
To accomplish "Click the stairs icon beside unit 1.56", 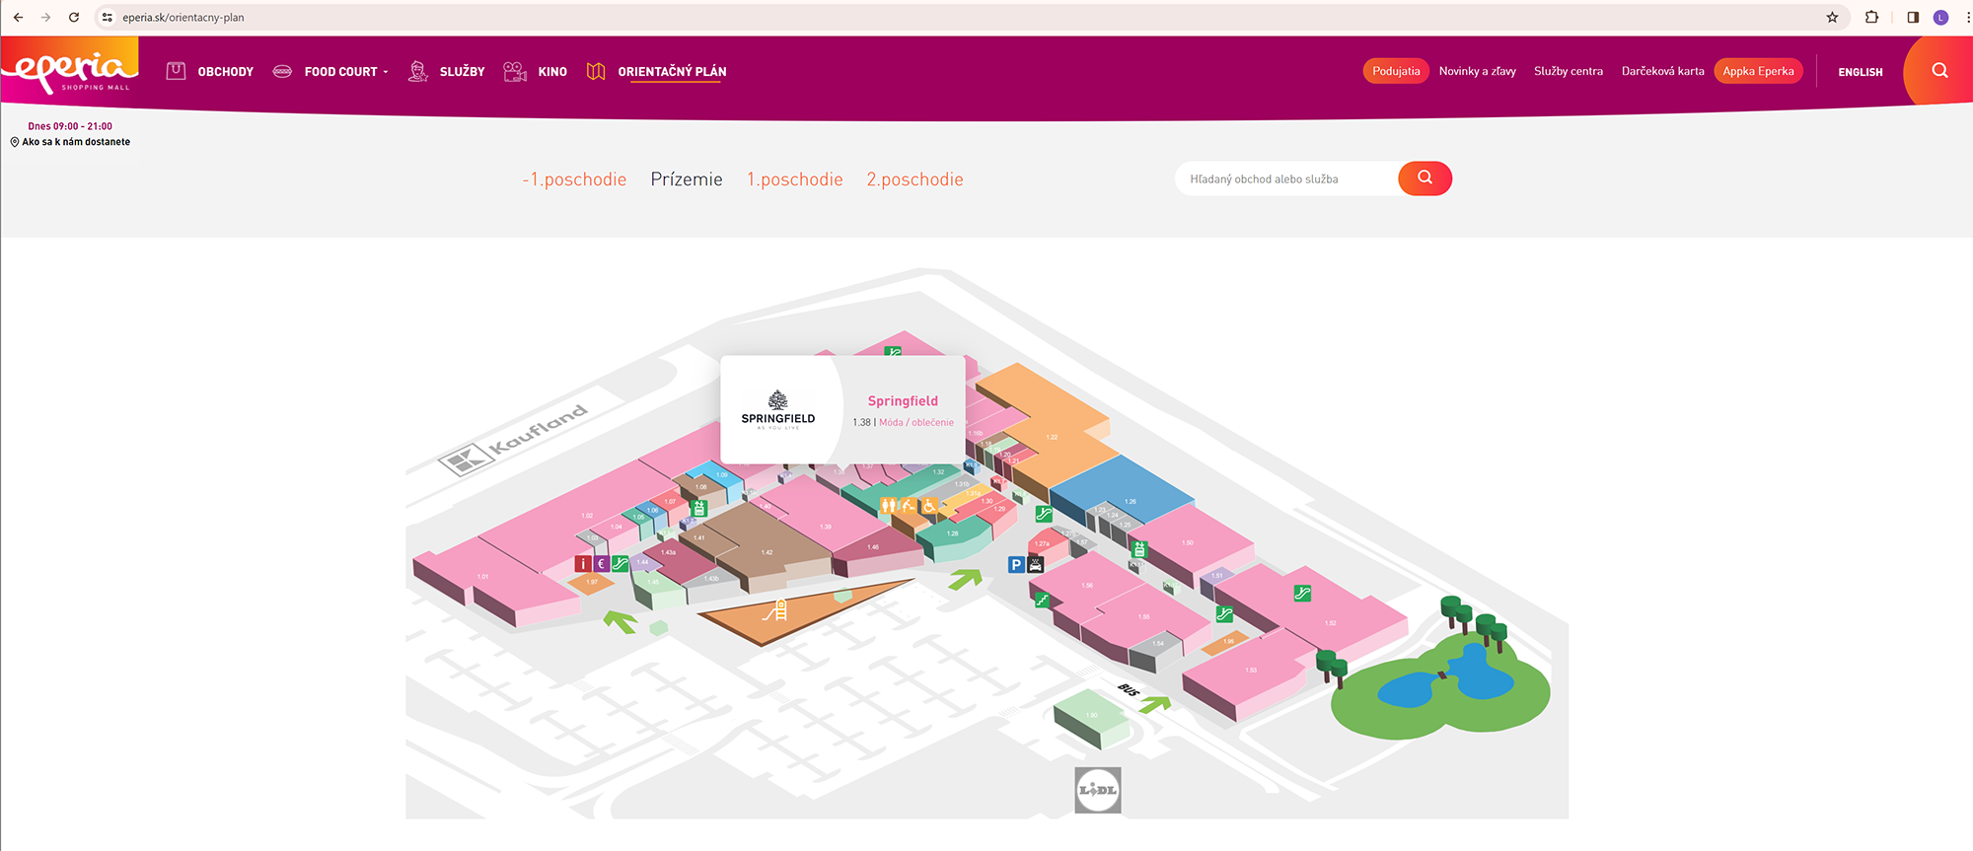I will click(1042, 599).
